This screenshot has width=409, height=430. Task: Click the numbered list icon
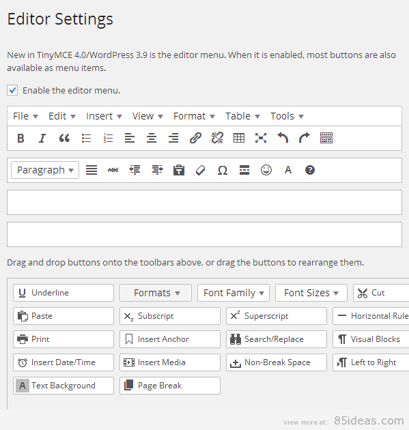pos(108,138)
